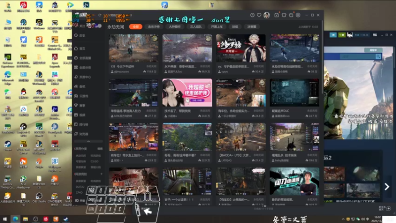Viewport: 396px width, 223px height.
Task: Select the OBS Studio desktop icon
Action: coord(39,198)
